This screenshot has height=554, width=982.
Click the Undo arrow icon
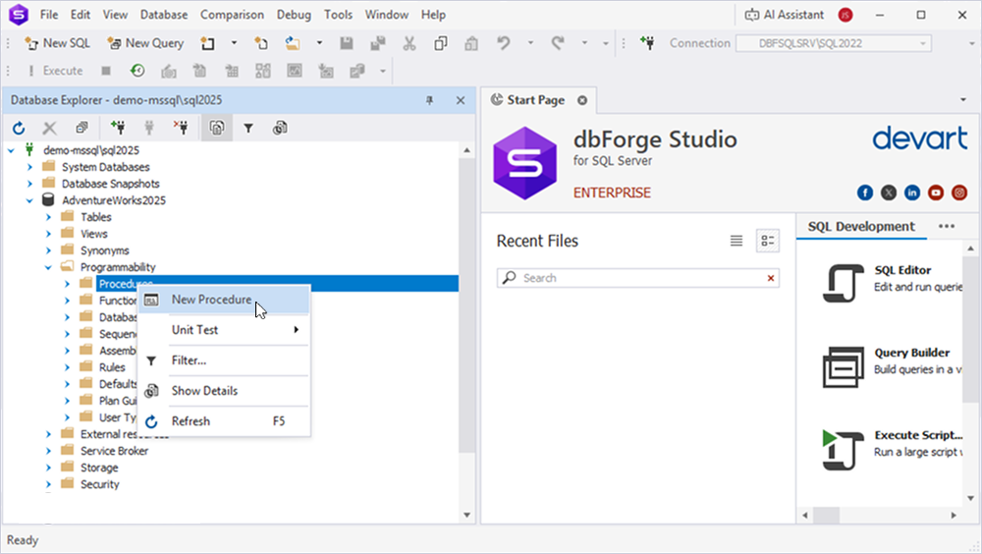504,43
